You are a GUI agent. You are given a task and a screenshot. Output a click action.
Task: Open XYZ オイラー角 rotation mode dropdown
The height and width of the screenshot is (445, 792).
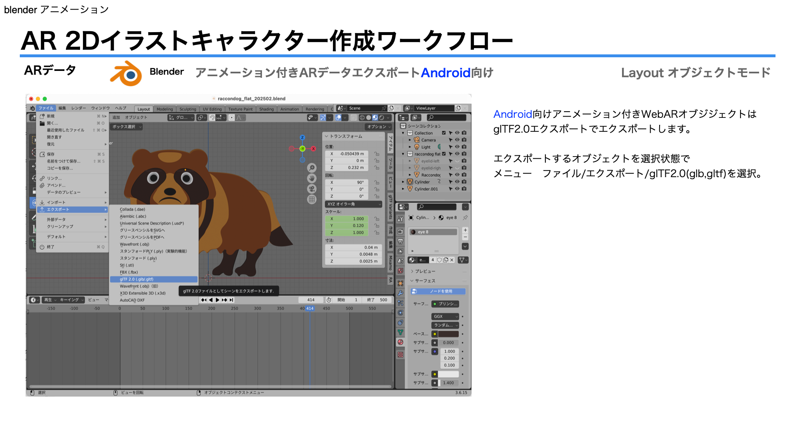[x=354, y=204]
